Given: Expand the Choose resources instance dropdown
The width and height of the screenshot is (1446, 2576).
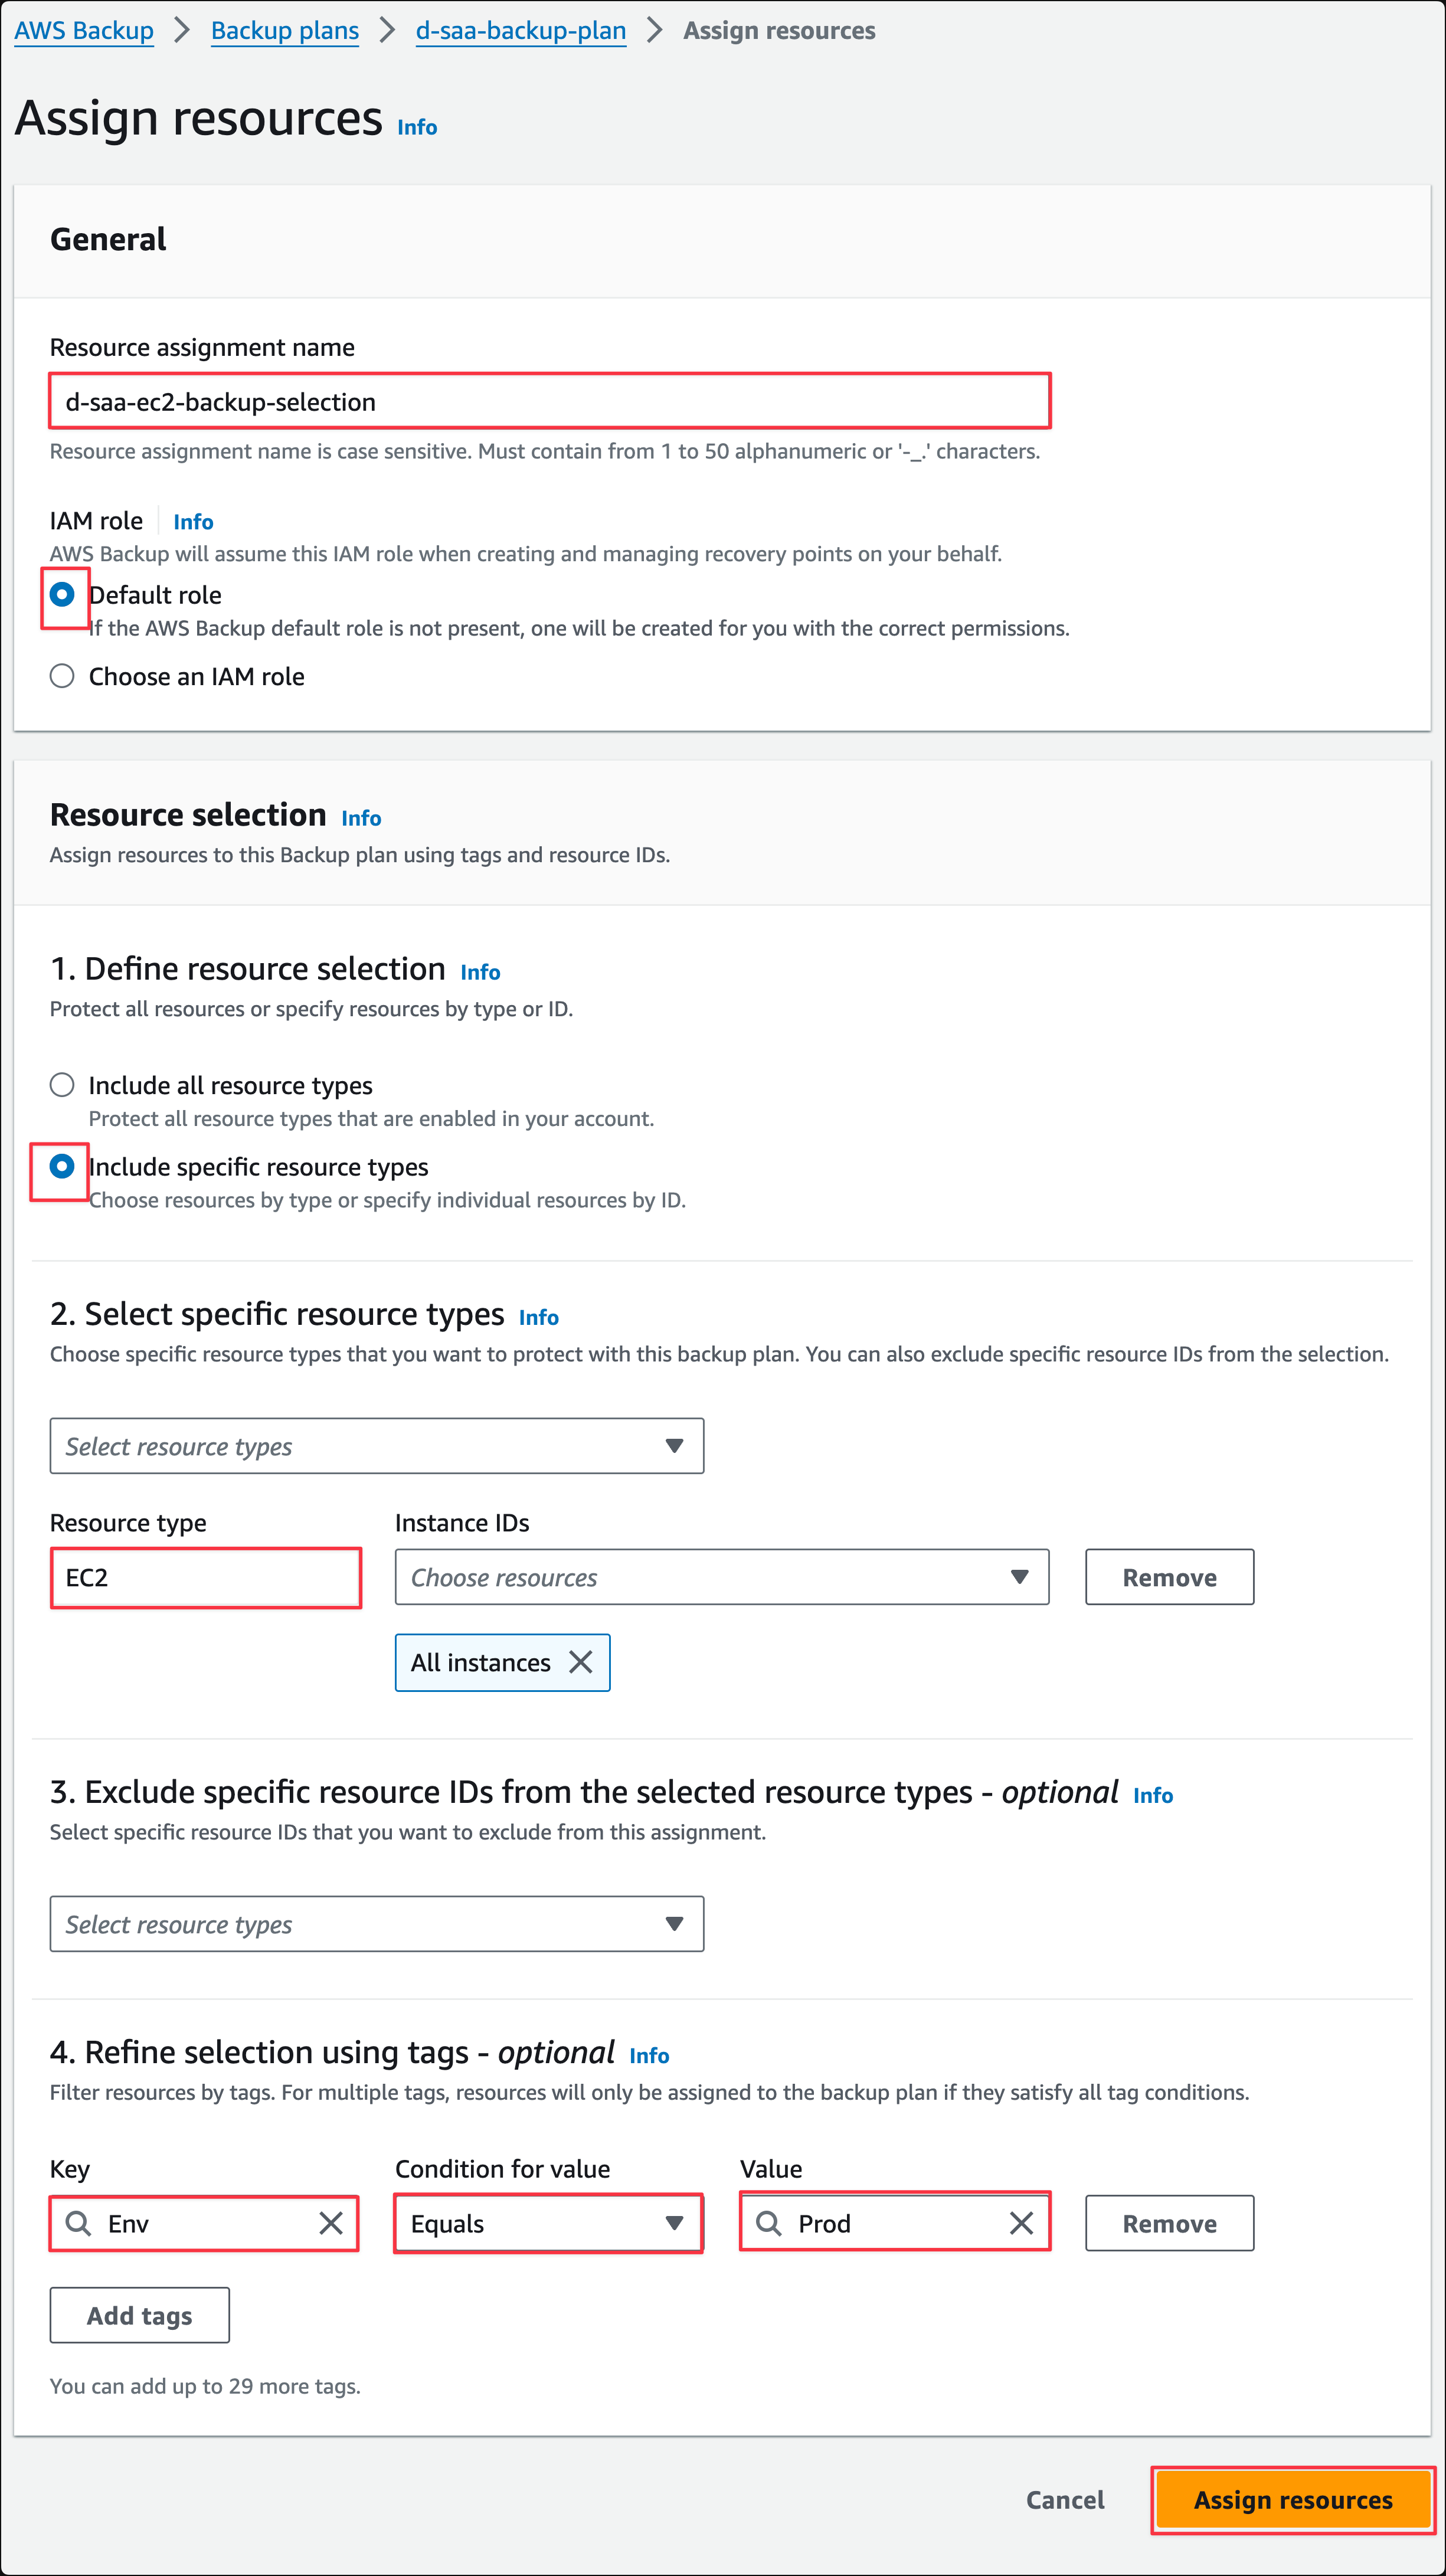Looking at the screenshot, I should tap(721, 1577).
